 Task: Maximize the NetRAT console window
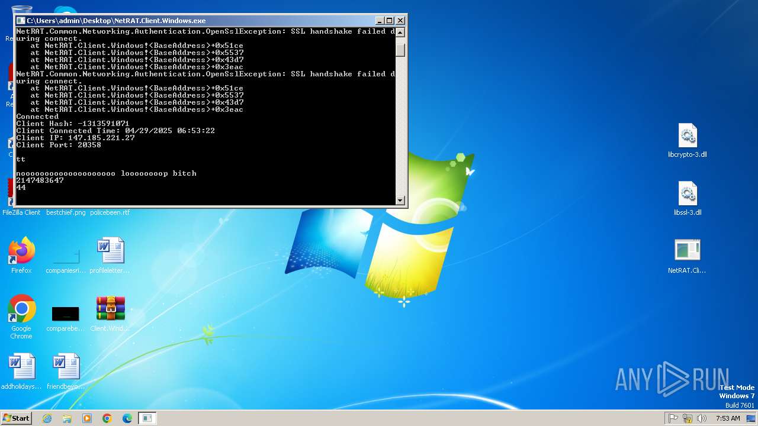click(x=389, y=20)
